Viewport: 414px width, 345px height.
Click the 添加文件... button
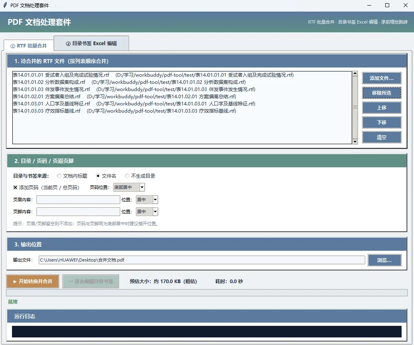382,78
